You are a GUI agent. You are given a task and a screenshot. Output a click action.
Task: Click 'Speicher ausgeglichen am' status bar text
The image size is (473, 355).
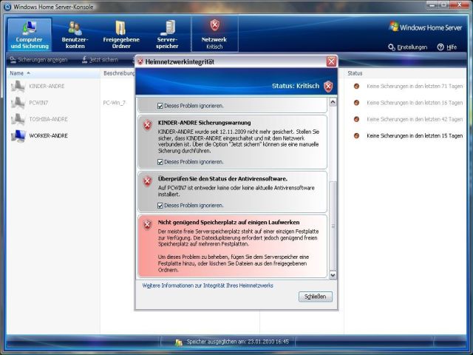238,342
